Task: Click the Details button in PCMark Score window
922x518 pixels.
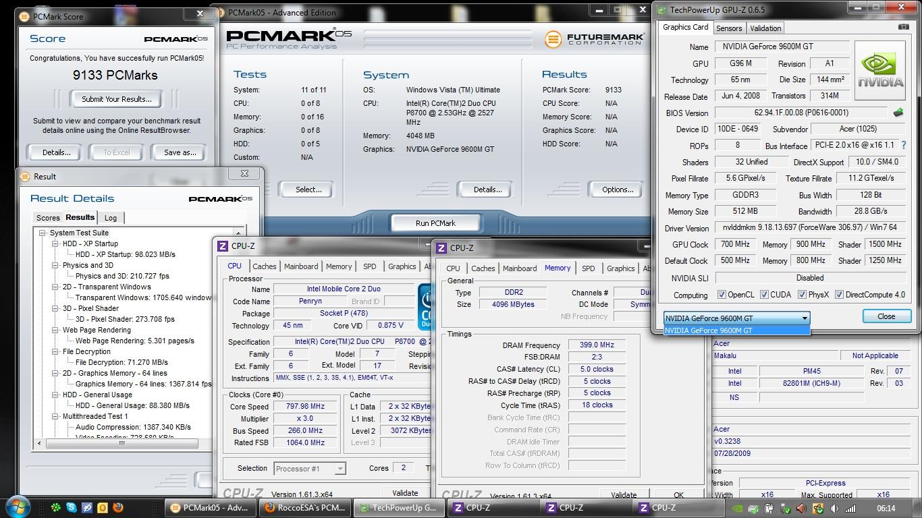Action: coord(57,152)
